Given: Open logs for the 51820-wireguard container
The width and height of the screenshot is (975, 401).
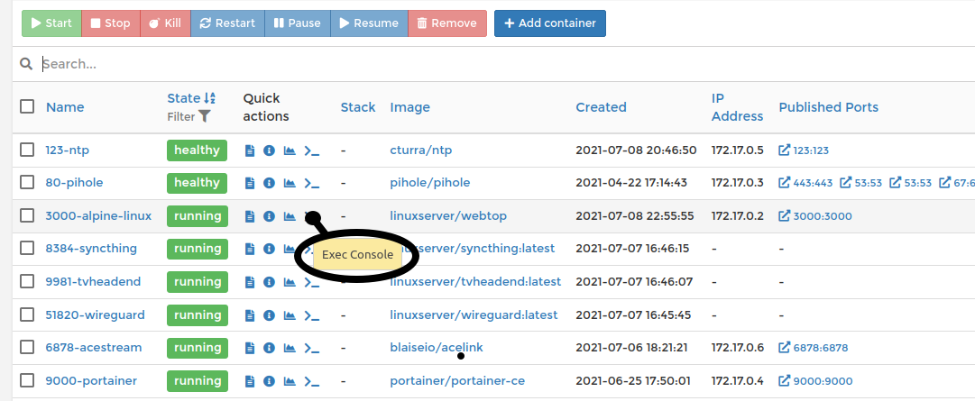Looking at the screenshot, I should (250, 315).
